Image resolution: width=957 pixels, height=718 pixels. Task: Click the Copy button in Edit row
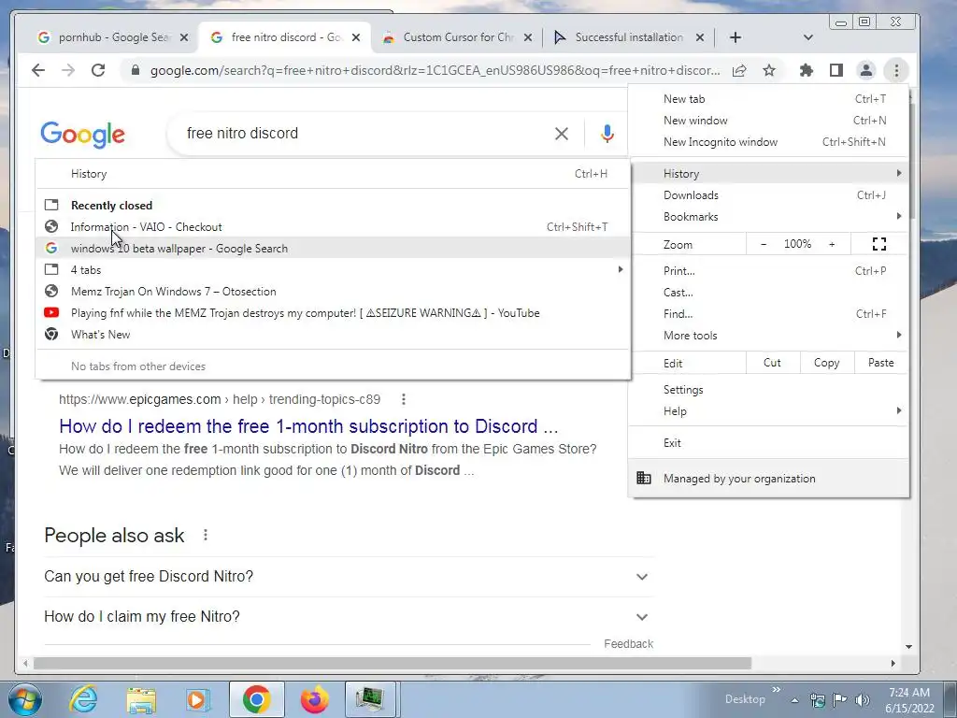[826, 363]
